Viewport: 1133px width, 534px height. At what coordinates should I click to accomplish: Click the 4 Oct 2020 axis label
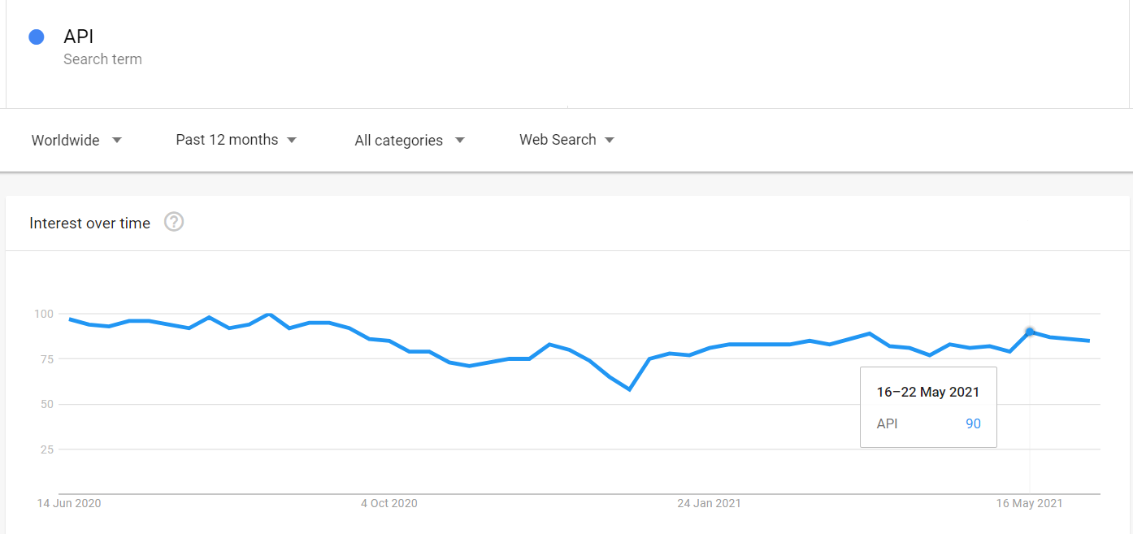[389, 504]
